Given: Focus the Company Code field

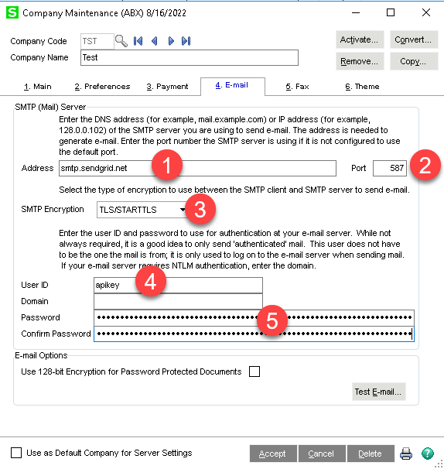Looking at the screenshot, I should (97, 41).
